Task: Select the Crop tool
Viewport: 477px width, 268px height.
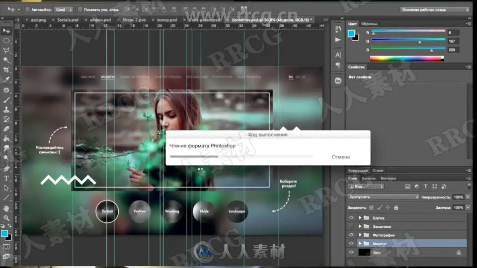Action: tap(7, 69)
